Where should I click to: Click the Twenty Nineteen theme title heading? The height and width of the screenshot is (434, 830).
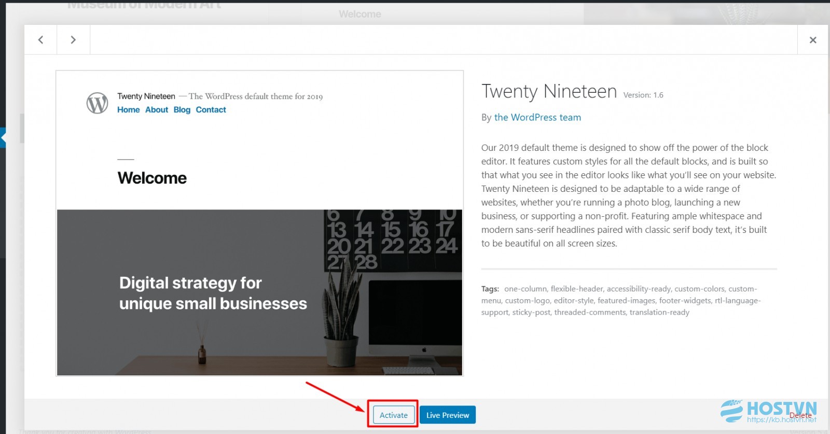pyautogui.click(x=549, y=91)
